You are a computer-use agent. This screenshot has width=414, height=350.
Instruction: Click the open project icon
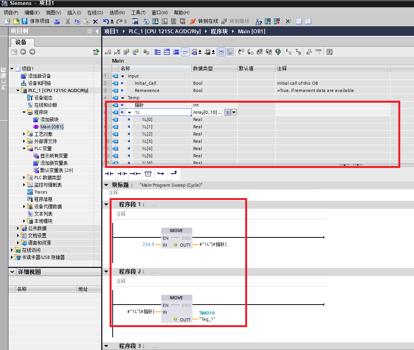click(x=16, y=21)
